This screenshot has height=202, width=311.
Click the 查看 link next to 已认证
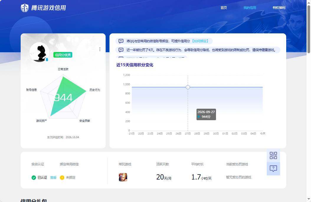[53, 177]
